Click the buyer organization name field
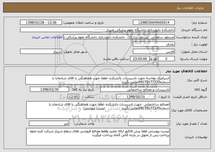215x152 pixels. click(x=97, y=30)
